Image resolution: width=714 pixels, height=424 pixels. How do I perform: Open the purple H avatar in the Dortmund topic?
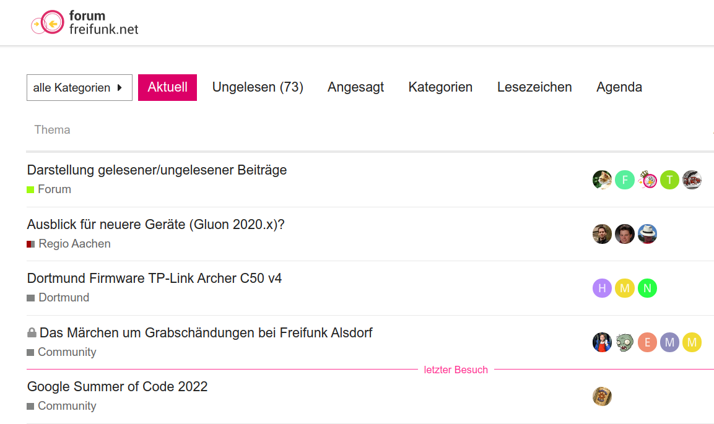pos(602,288)
